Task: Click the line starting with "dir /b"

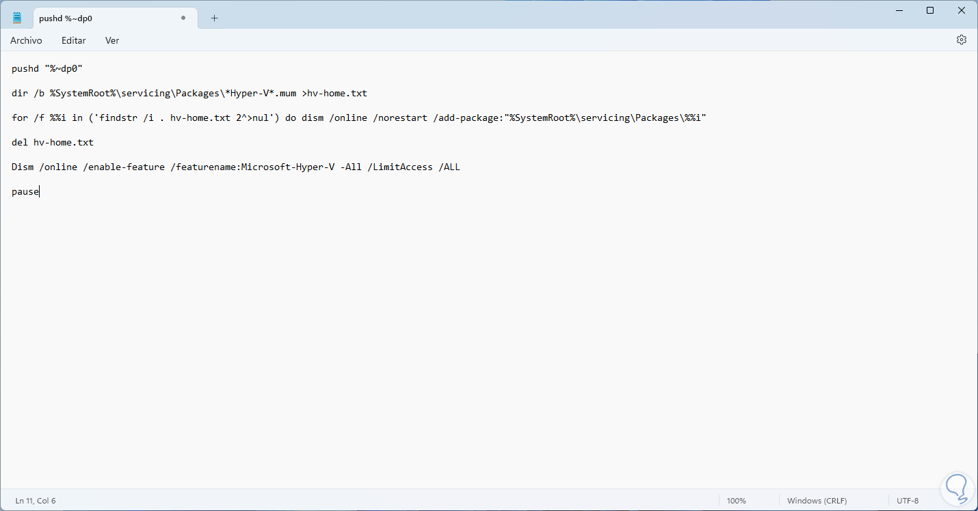Action: coord(189,93)
